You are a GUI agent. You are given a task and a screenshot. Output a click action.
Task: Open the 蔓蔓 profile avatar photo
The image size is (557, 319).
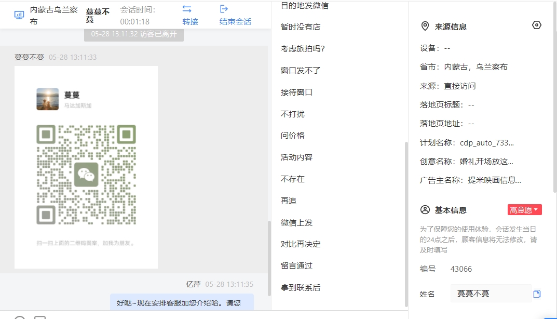[48, 99]
